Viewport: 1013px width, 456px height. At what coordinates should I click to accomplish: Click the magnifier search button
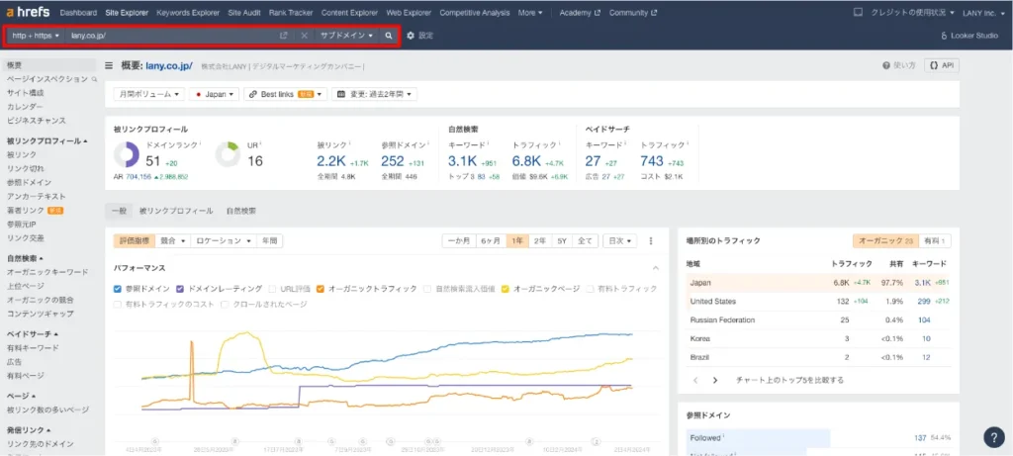(x=388, y=36)
